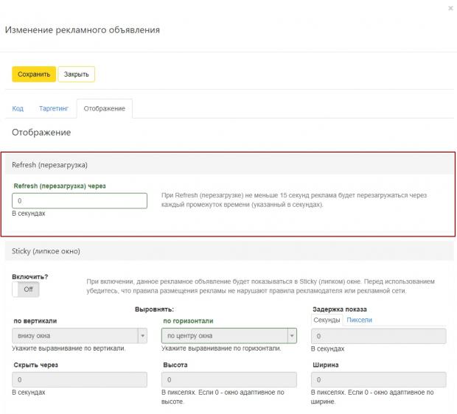Click the Ширина input field
Image resolution: width=457 pixels, height=414 pixels.
(379, 379)
